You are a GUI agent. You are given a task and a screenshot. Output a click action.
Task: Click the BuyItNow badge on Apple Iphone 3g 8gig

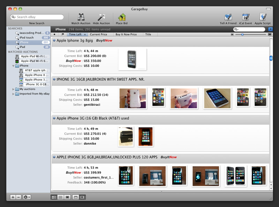pyautogui.click(x=104, y=40)
